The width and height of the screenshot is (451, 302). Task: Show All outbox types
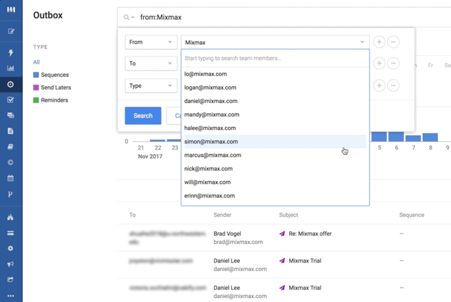[36, 62]
